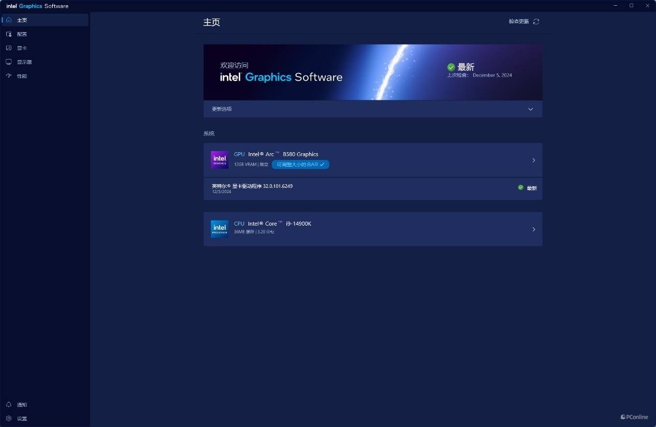Click the monitor icon in the sidebar
This screenshot has height=427, width=656.
[x=8, y=62]
